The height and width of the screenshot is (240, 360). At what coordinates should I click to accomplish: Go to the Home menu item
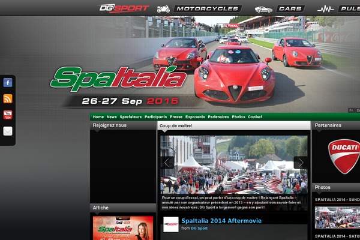point(98,117)
